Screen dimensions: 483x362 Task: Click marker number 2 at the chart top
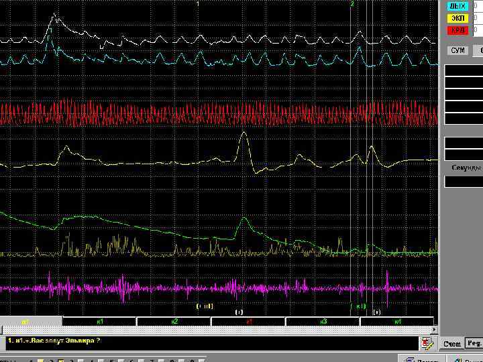352,4
